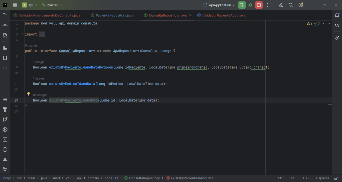Open the UTF-8 encoding selector
This screenshot has width=342, height=182.
point(306,178)
